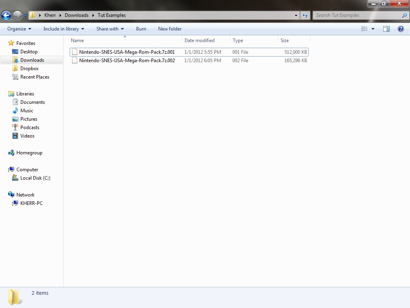Open the Music library
Viewport: 410px width, 308px height.
(26, 111)
